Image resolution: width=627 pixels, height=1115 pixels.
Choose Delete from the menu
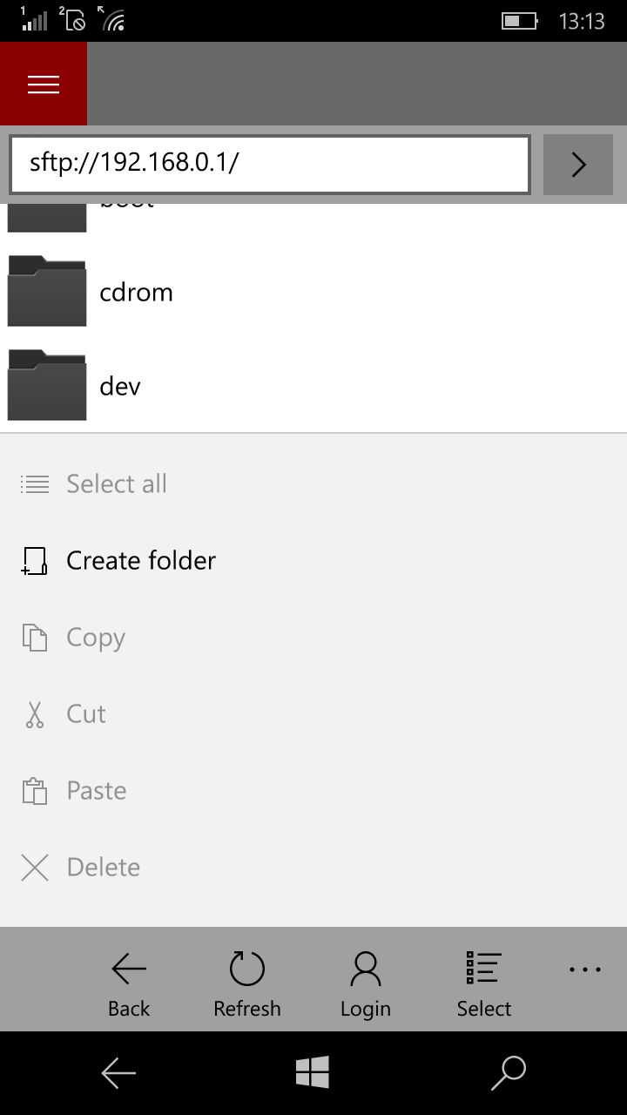click(104, 868)
